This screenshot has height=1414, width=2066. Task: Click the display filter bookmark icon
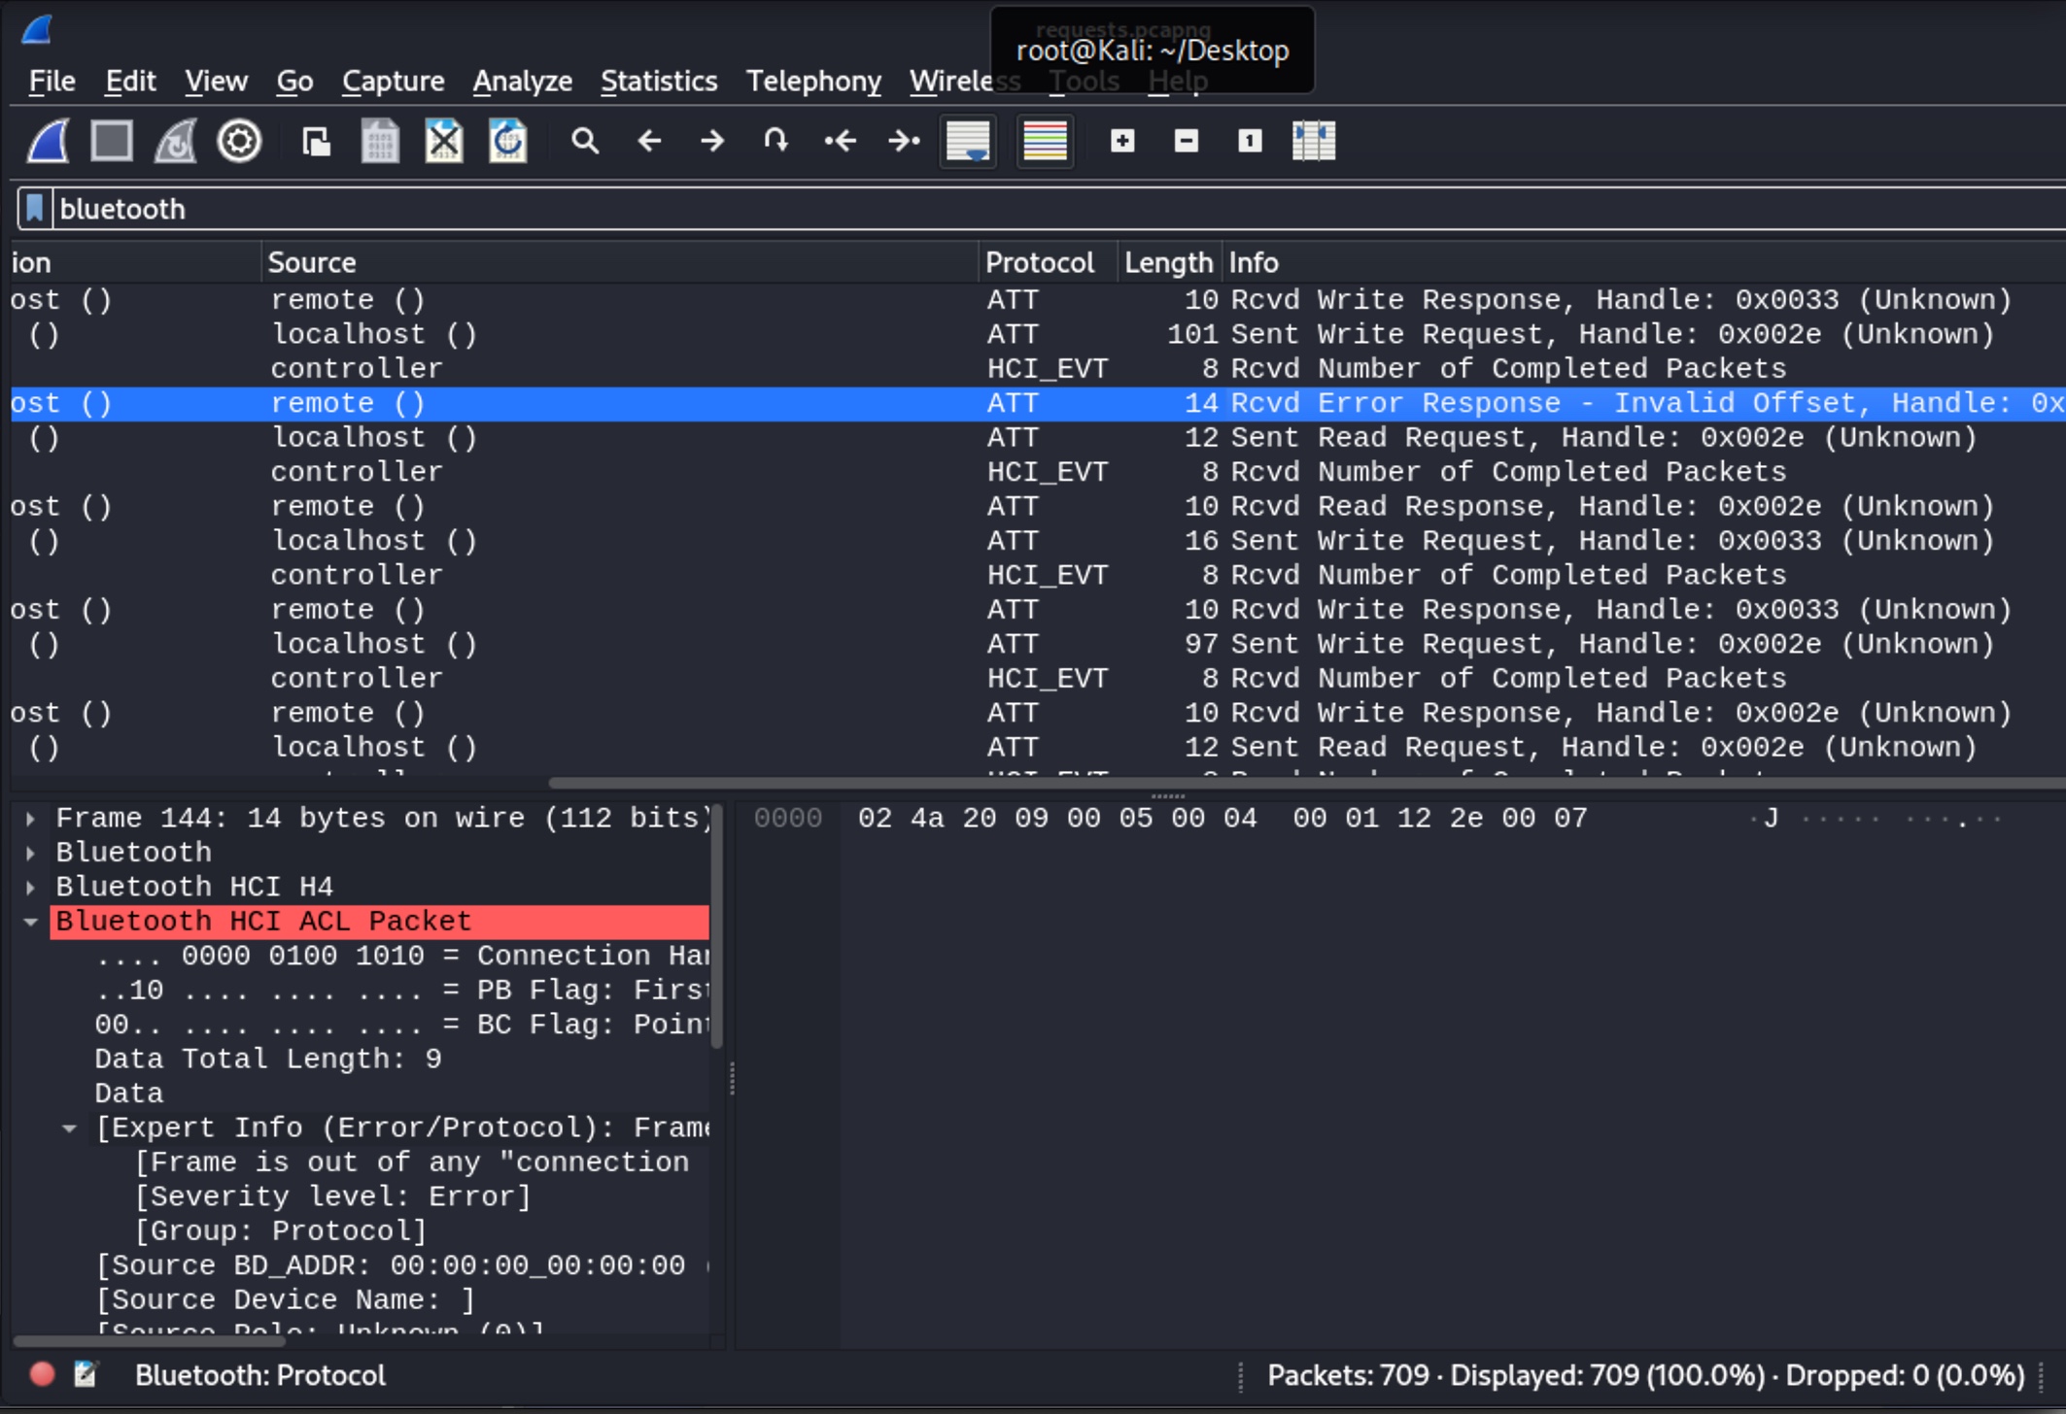coord(35,208)
